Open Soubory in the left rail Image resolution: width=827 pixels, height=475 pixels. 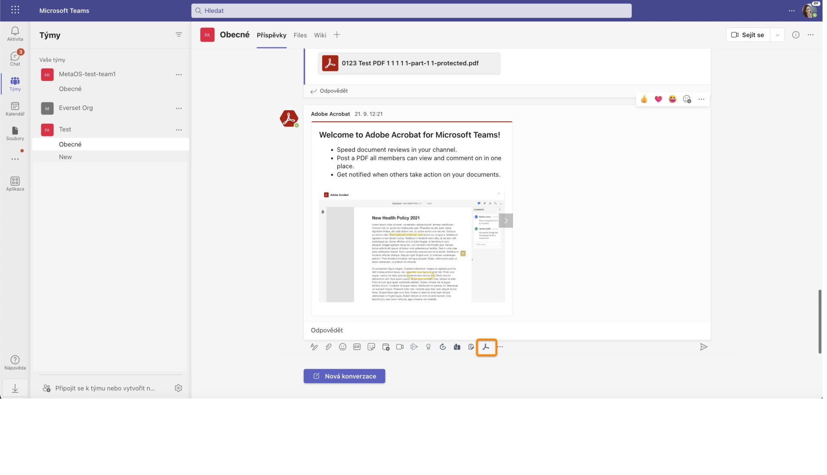pyautogui.click(x=15, y=134)
